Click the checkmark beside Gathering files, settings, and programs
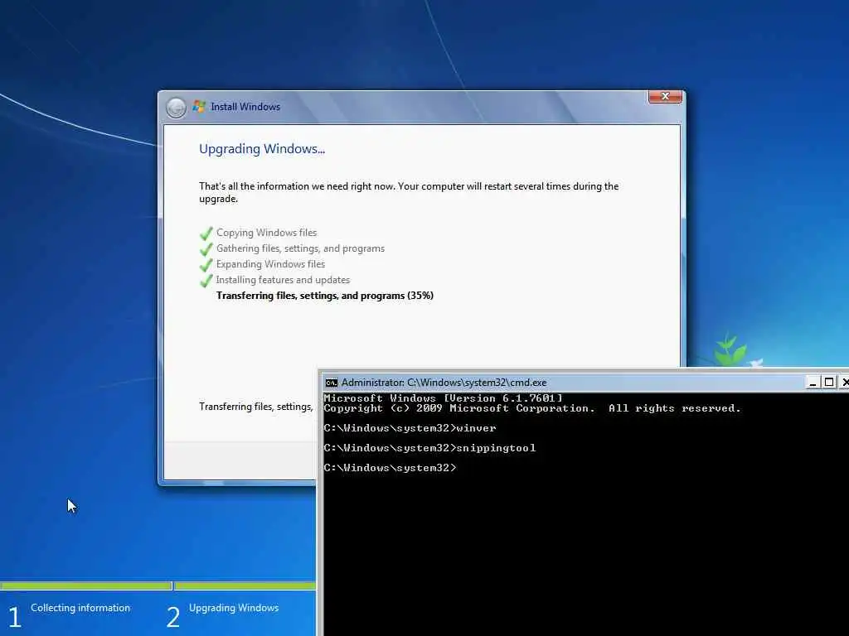849x636 pixels. coord(206,248)
